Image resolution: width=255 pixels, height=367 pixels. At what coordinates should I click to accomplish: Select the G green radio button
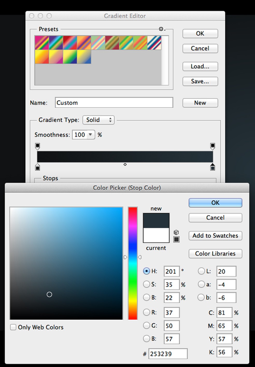point(146,325)
